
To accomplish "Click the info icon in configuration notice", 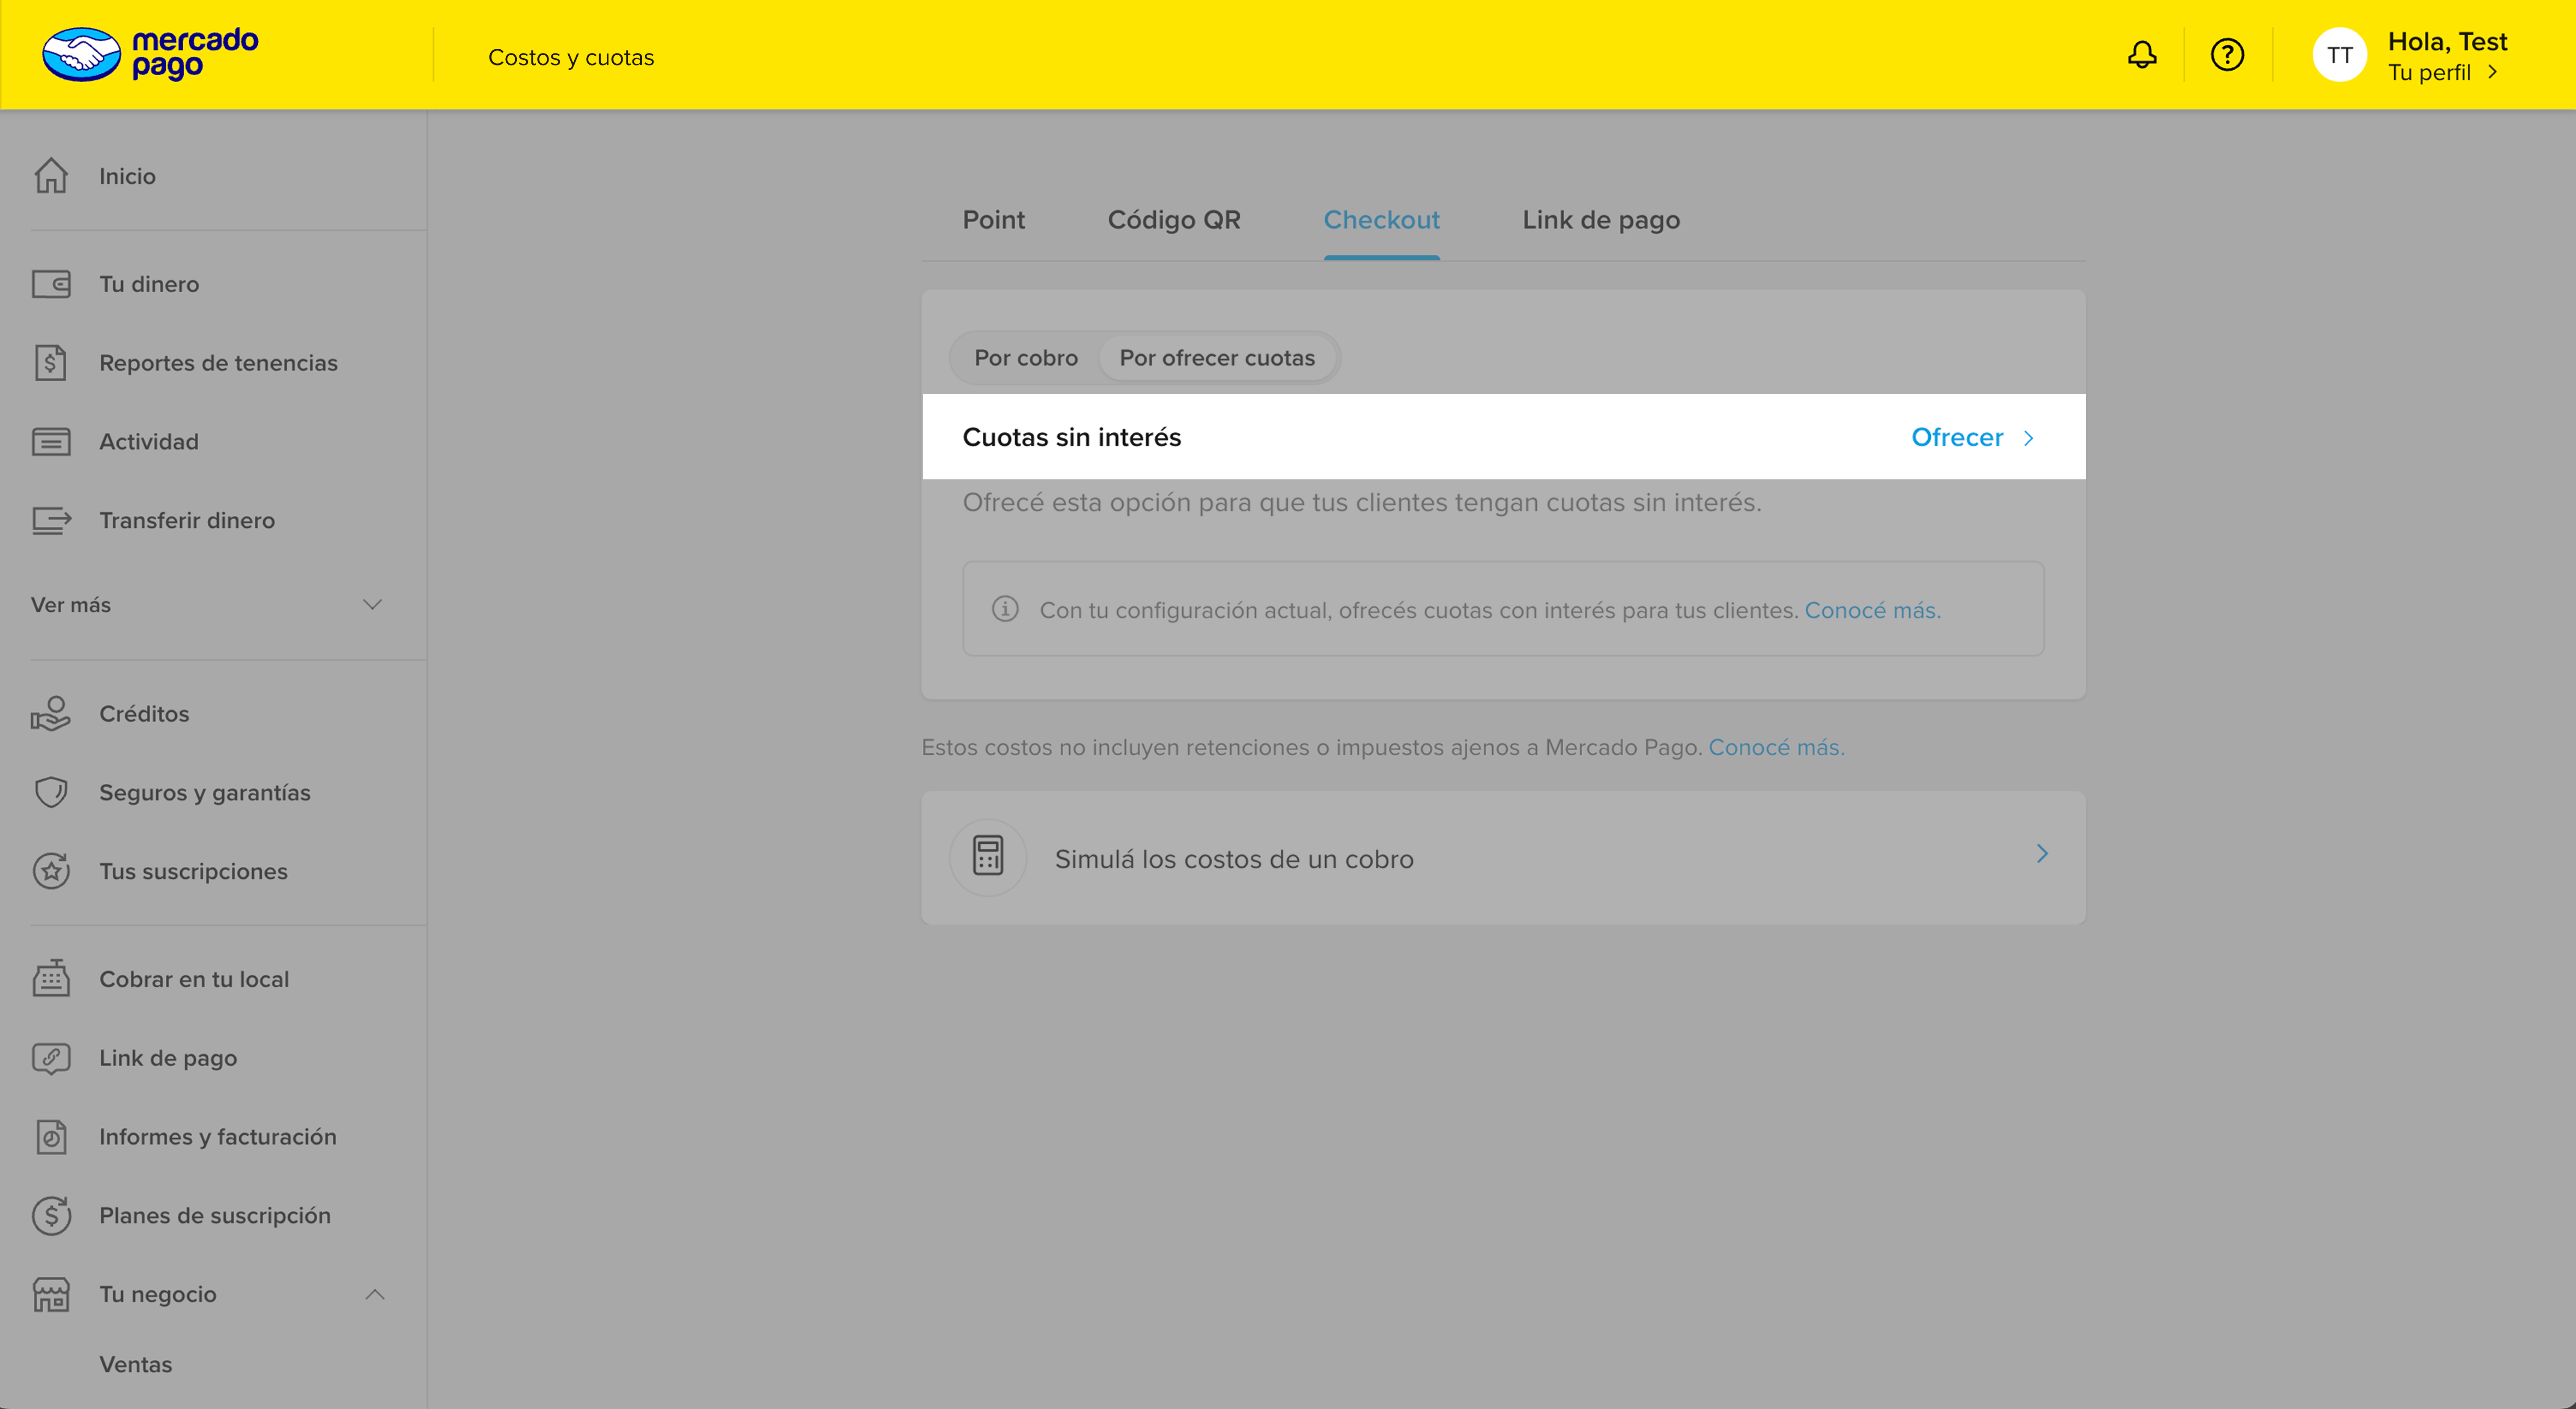I will [1005, 609].
